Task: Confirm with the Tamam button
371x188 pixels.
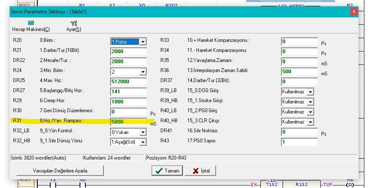Action: (167, 171)
